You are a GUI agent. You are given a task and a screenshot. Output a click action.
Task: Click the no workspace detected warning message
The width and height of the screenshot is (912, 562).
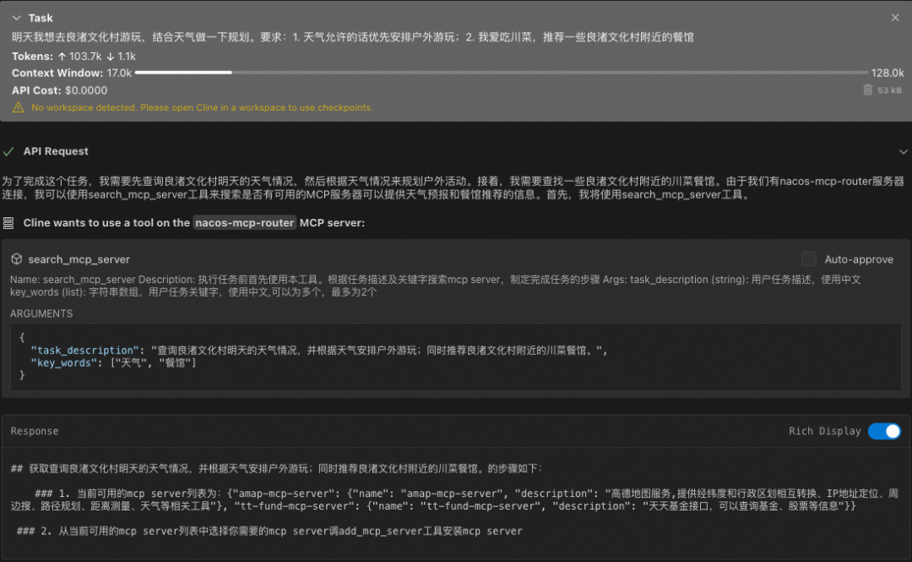203,107
